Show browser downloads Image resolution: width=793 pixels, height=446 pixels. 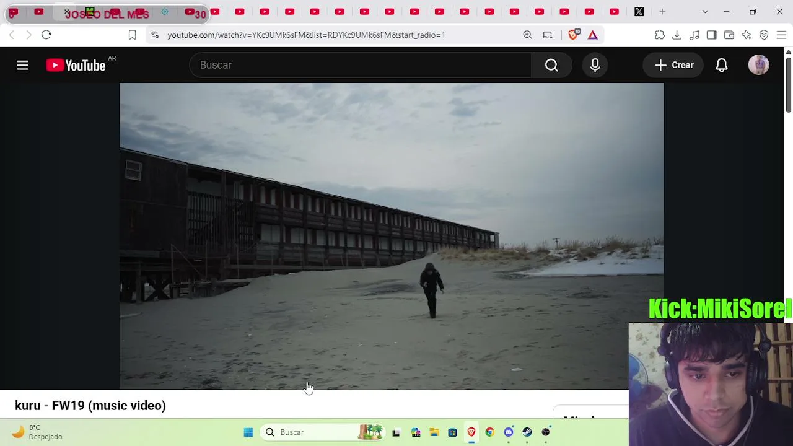tap(677, 35)
